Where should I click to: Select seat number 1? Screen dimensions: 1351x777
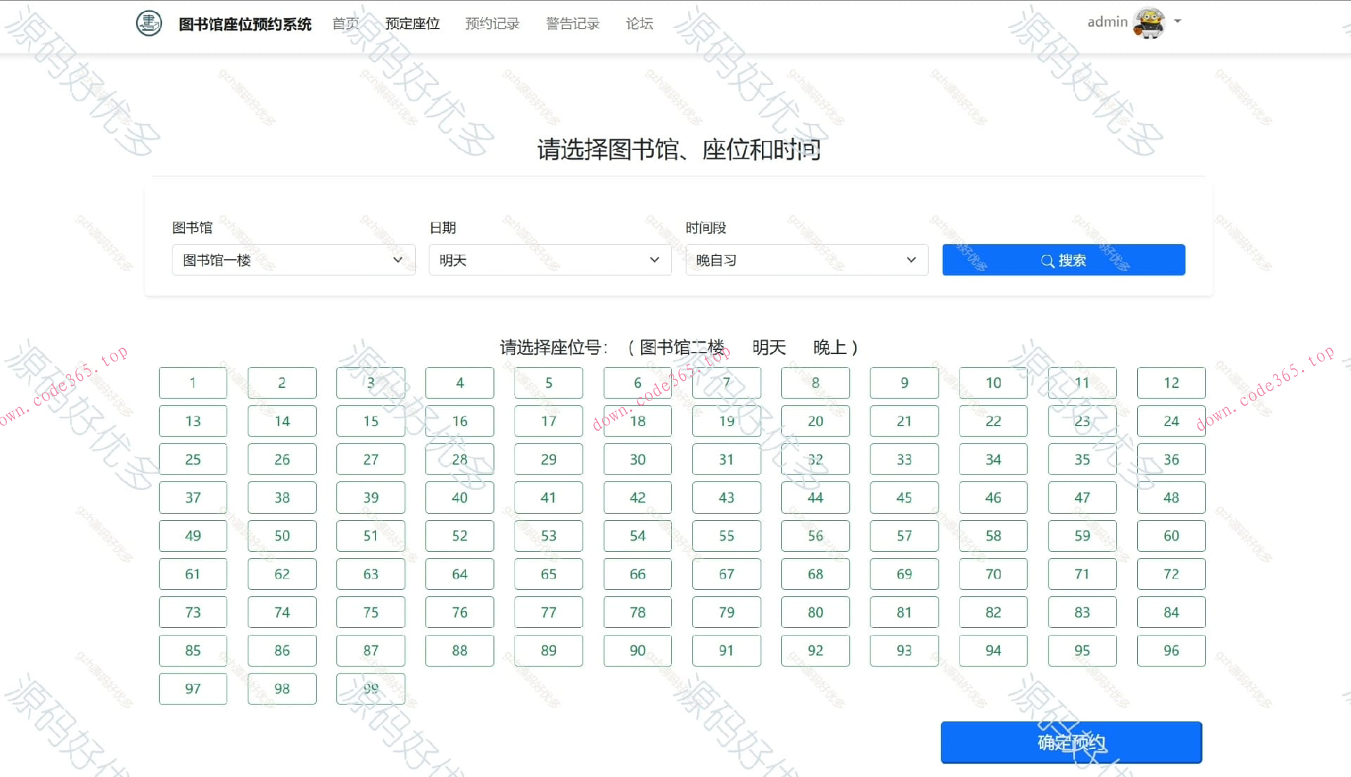[x=193, y=383]
